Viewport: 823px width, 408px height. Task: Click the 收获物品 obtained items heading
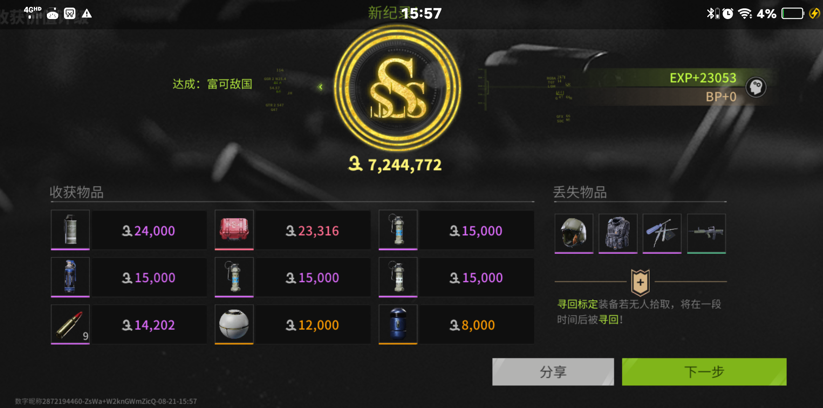[77, 192]
